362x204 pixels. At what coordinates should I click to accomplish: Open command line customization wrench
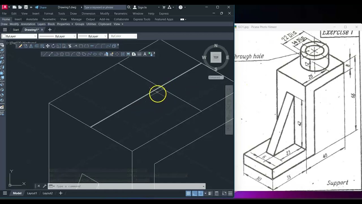click(44, 186)
